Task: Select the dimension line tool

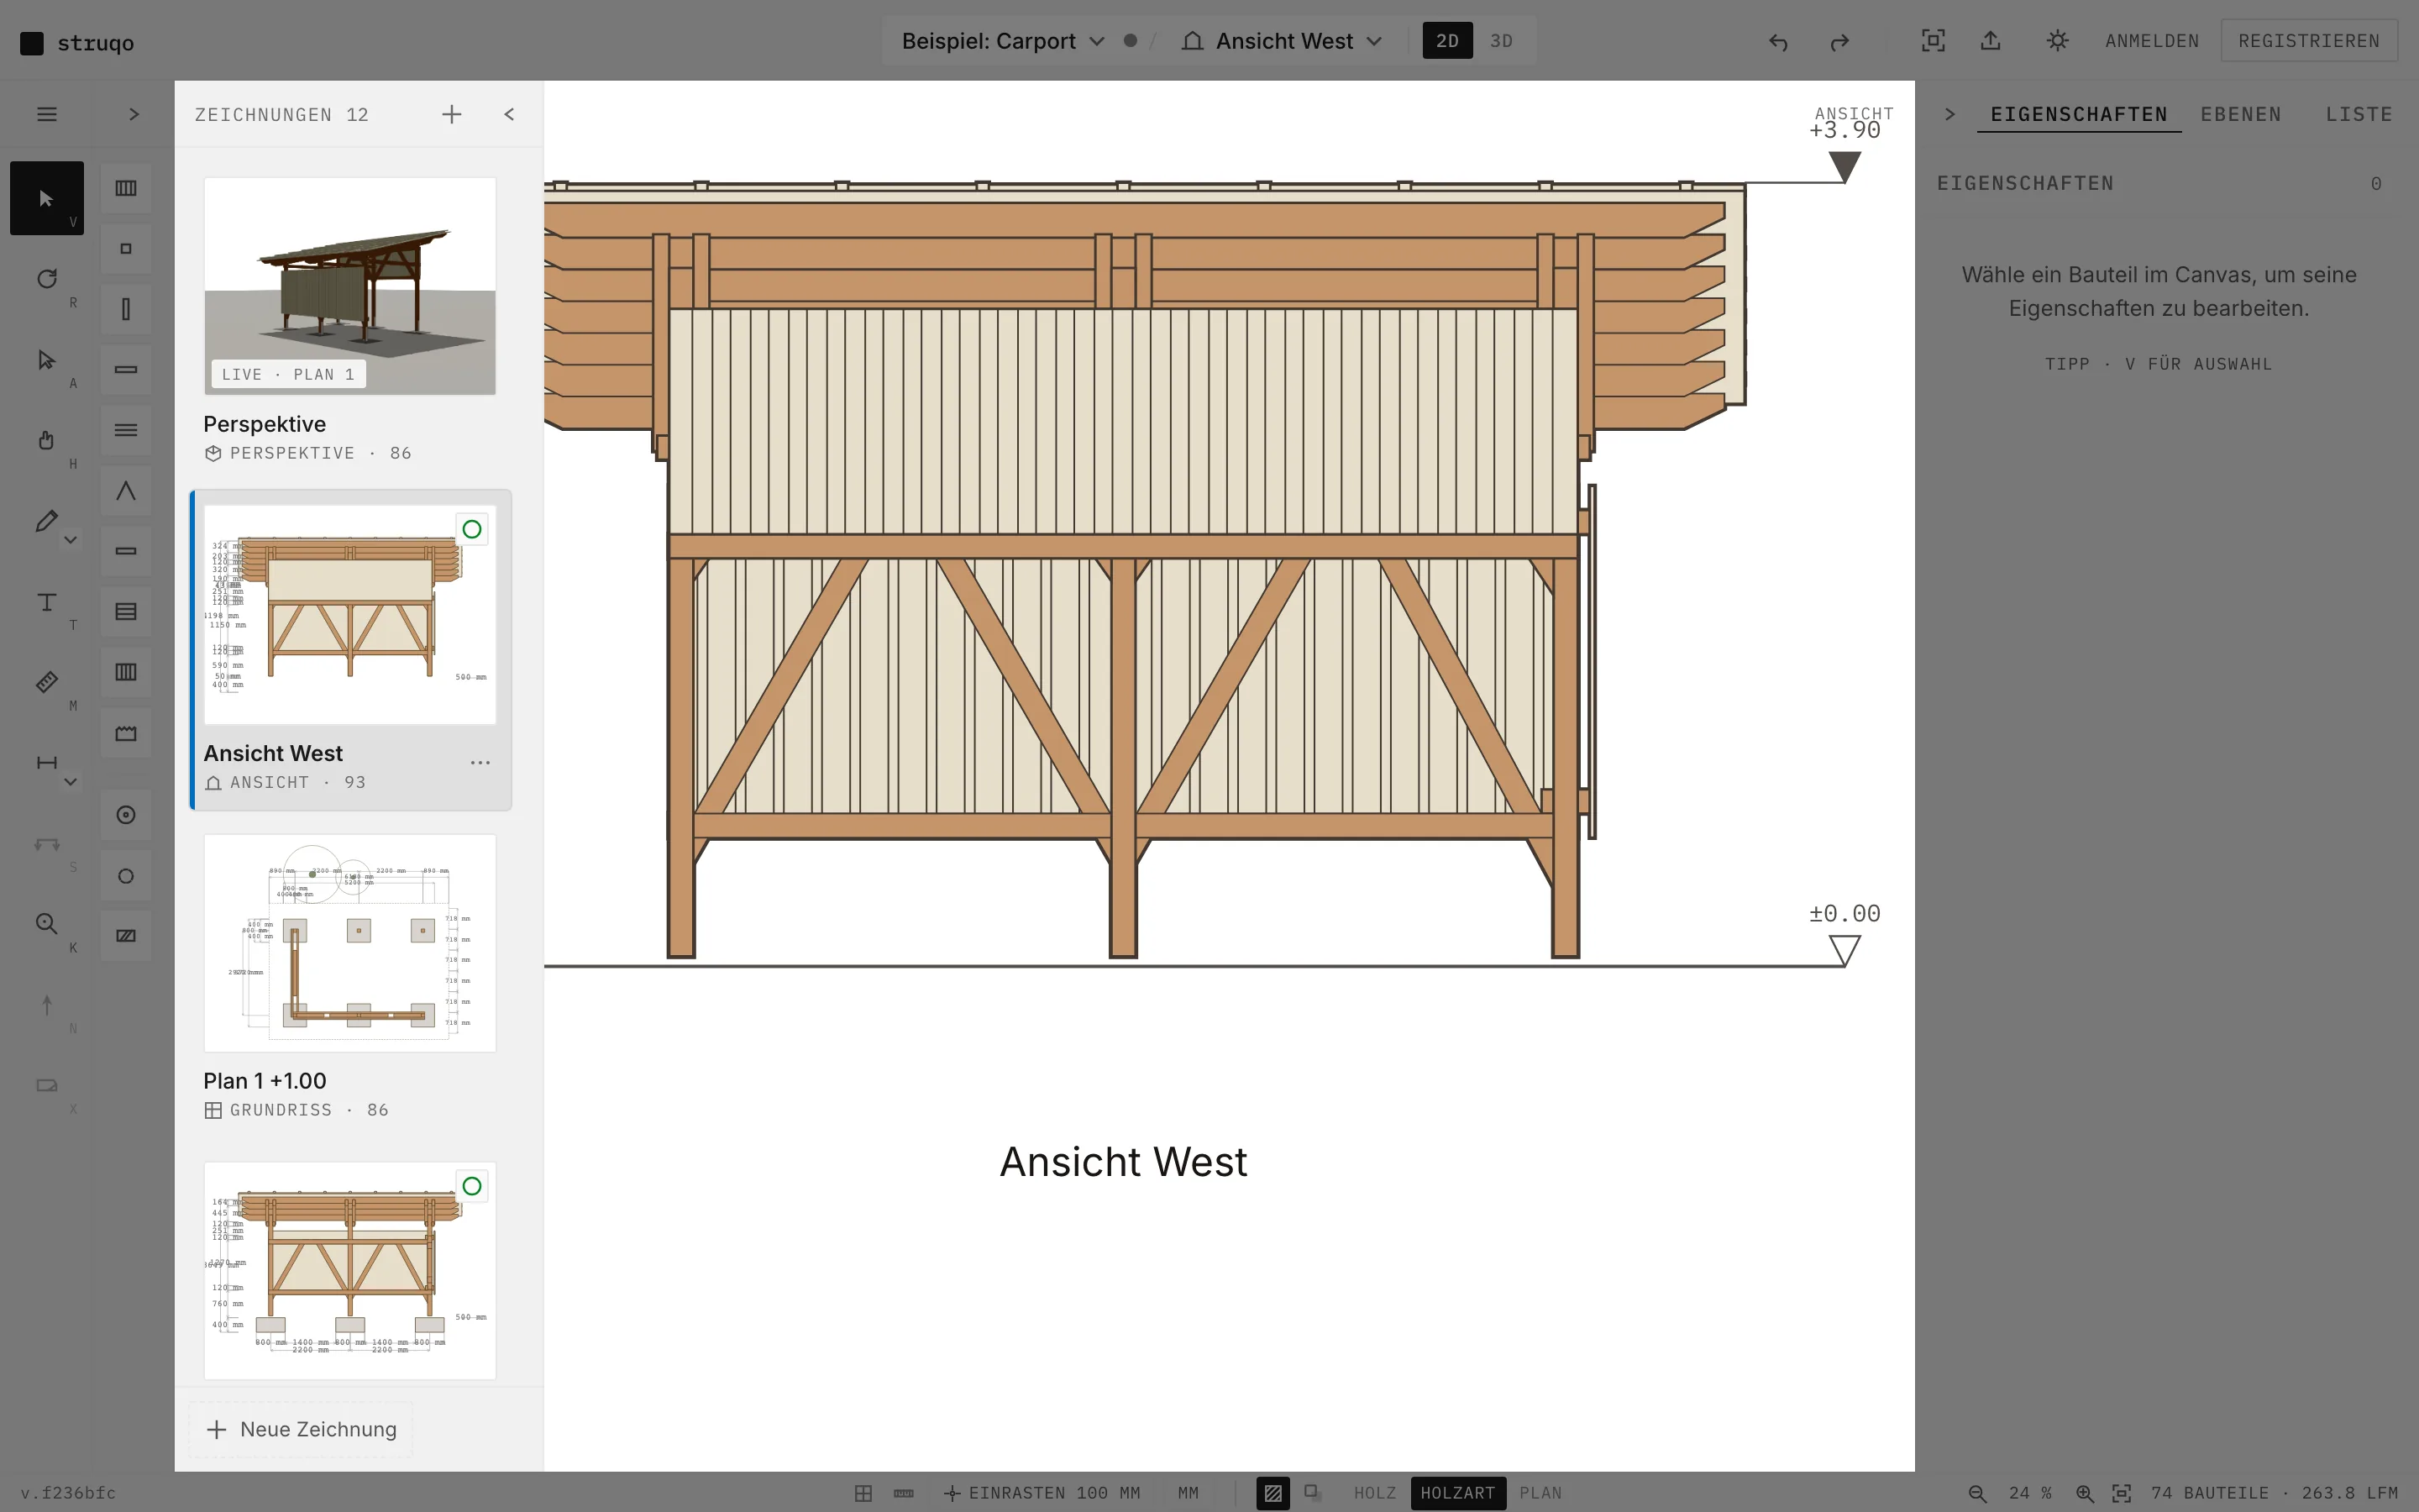Action: (46, 763)
